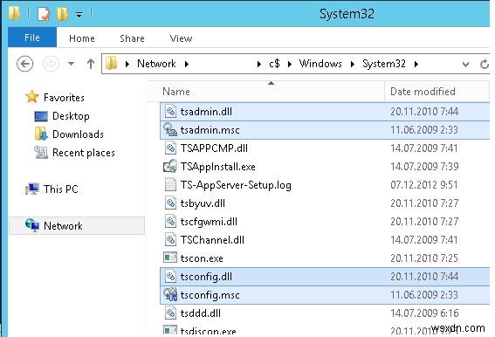
Task: Open Recent places in Favorites
Action: point(84,153)
